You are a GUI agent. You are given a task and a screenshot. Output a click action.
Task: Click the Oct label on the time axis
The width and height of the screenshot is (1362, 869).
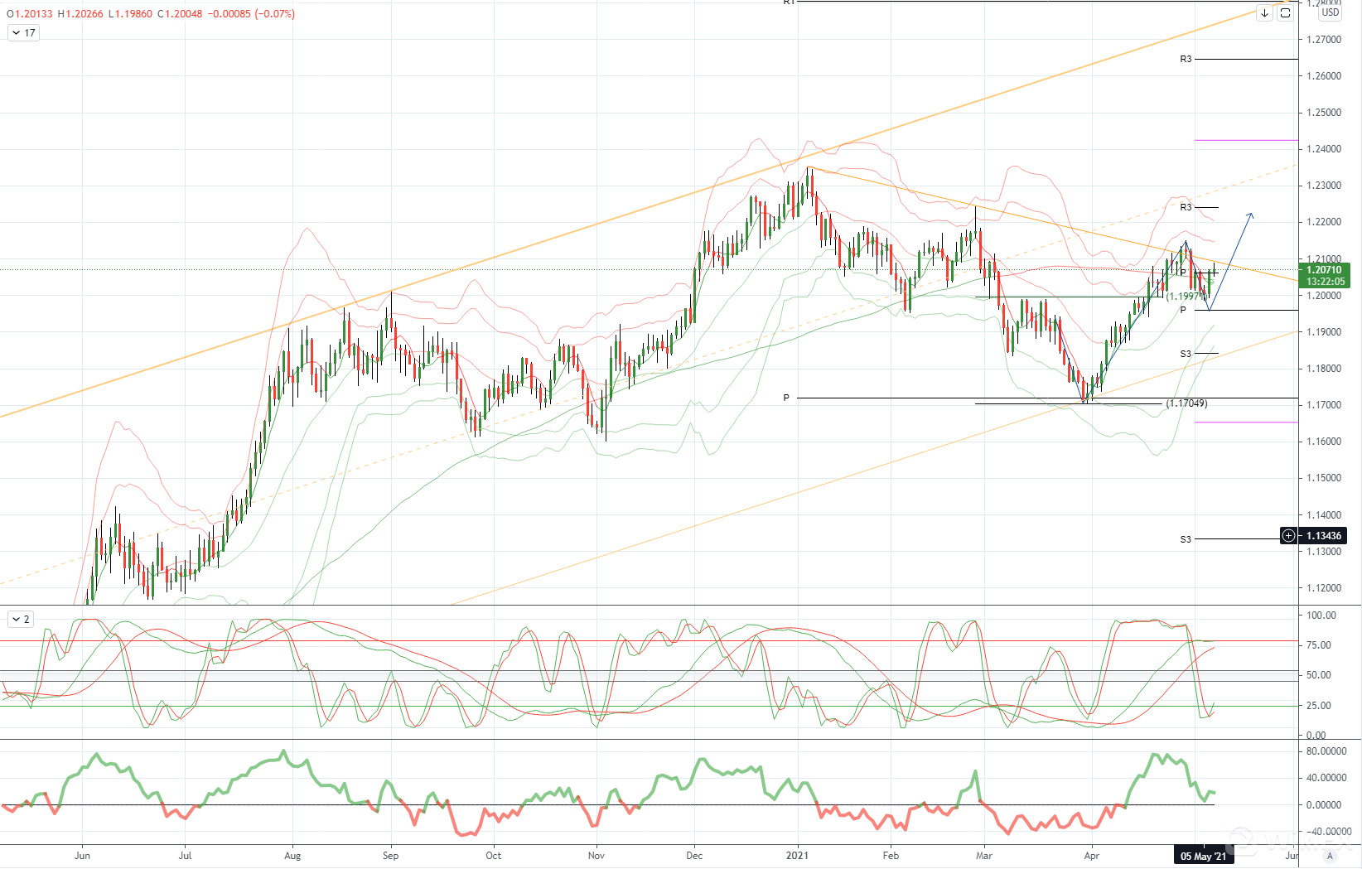click(x=494, y=856)
